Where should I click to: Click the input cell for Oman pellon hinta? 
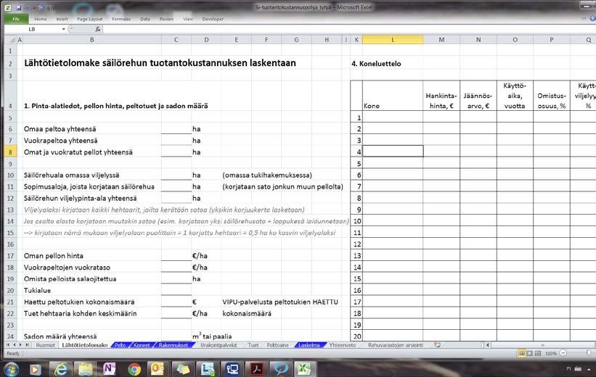click(176, 255)
